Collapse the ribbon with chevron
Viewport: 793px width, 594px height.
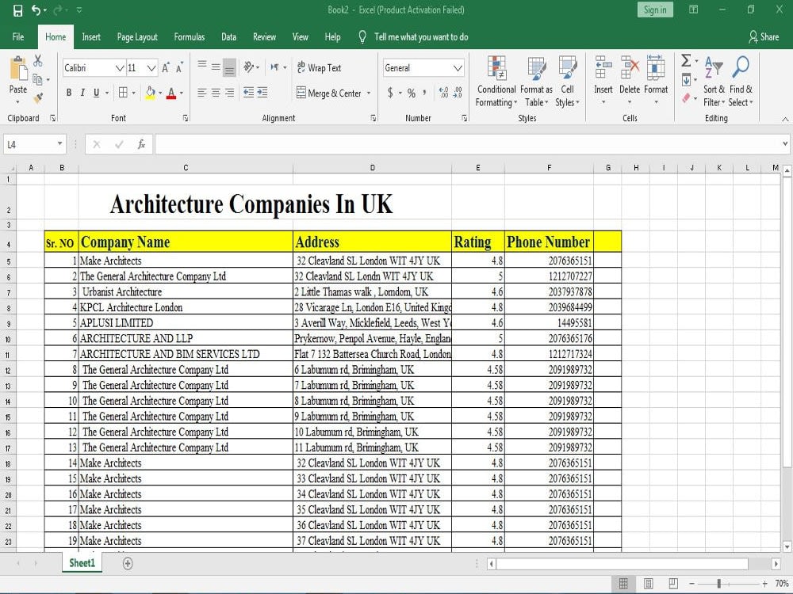(785, 120)
